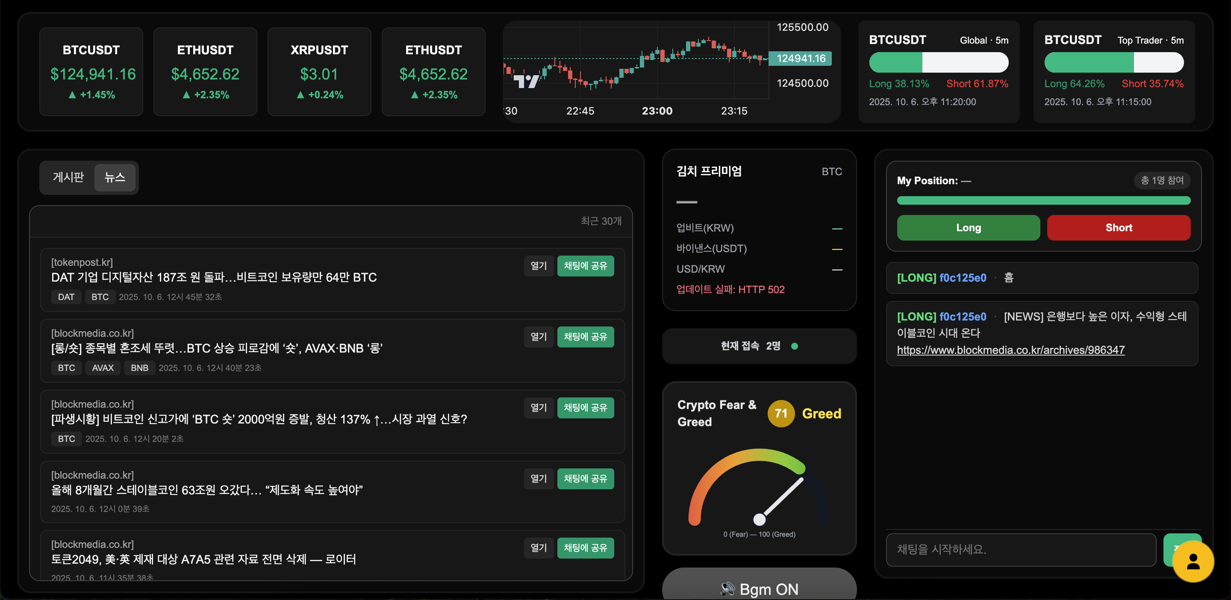Click the BTCUSDT price ticker card
Image resolution: width=1231 pixels, height=600 pixels.
tap(91, 72)
